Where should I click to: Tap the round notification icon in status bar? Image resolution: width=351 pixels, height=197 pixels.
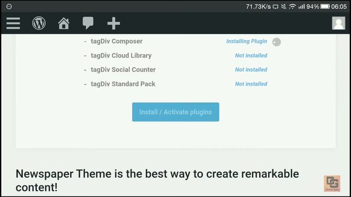click(9, 7)
